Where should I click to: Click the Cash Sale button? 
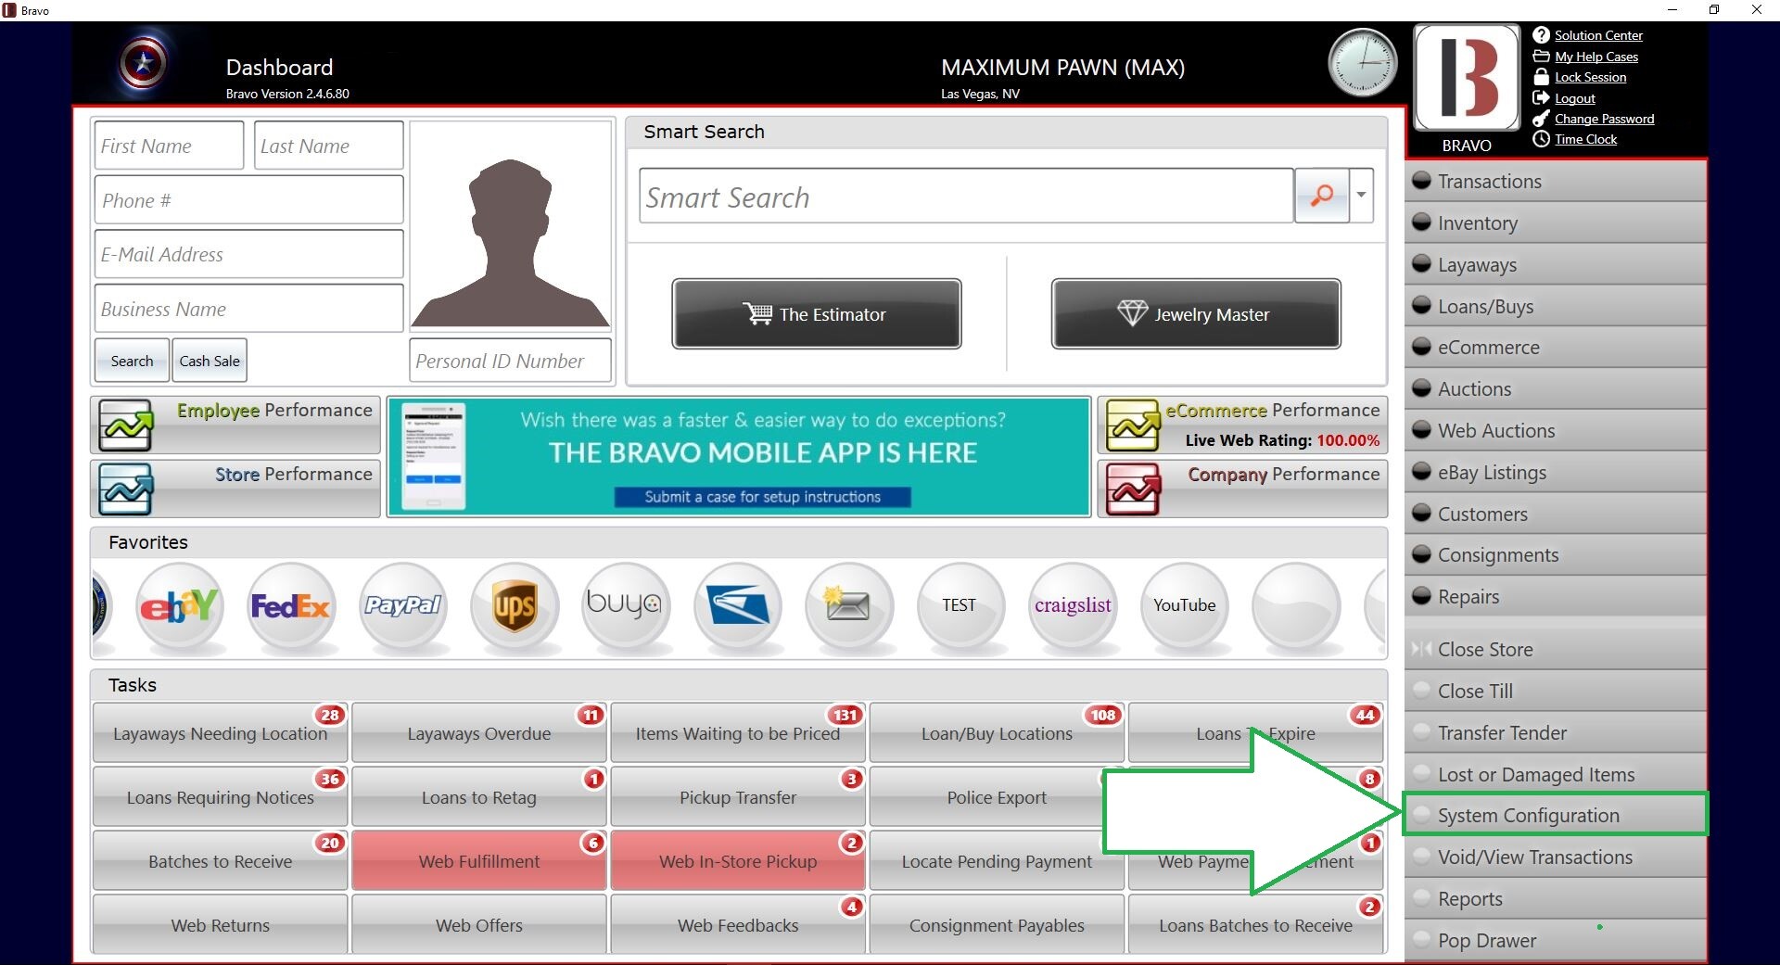click(210, 361)
